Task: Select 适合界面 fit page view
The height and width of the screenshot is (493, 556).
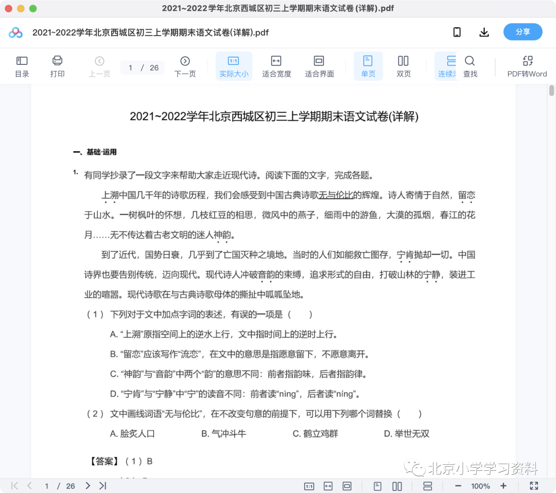Action: point(319,66)
